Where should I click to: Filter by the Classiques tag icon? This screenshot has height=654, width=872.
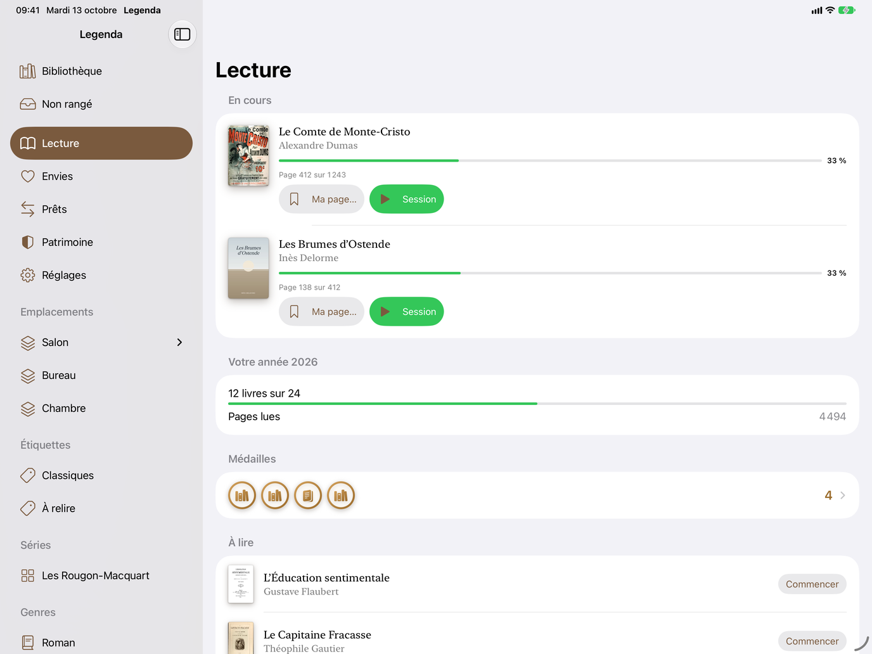(28, 475)
